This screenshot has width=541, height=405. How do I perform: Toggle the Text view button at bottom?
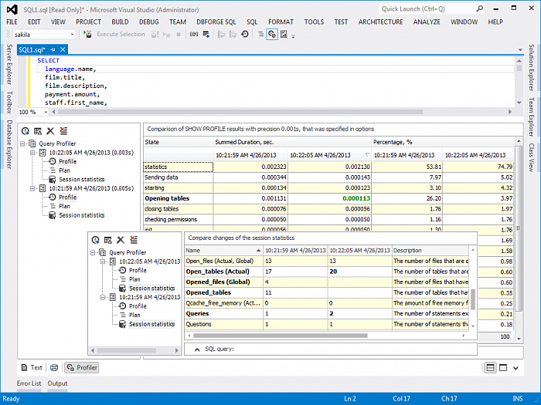click(x=32, y=367)
